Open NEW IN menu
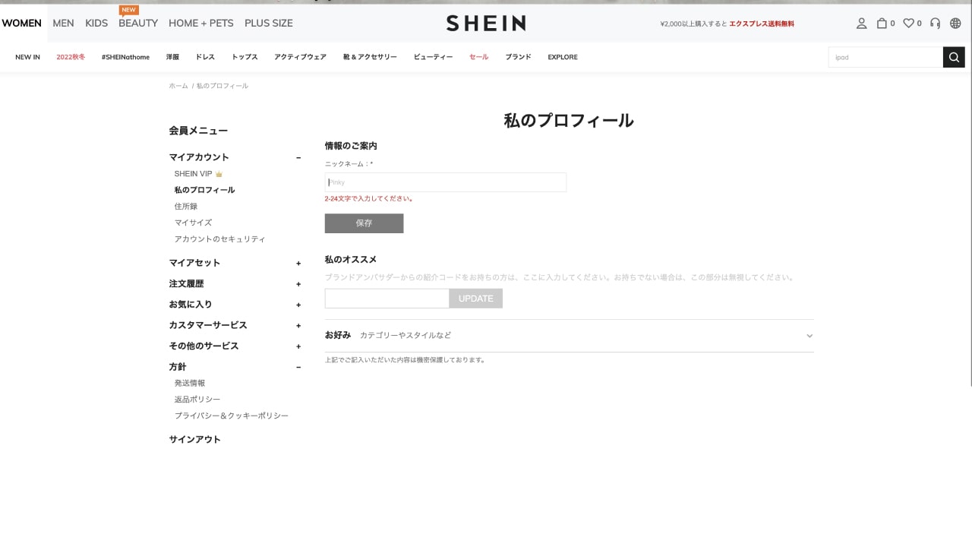Screen dimensions: 972x547 pos(27,57)
